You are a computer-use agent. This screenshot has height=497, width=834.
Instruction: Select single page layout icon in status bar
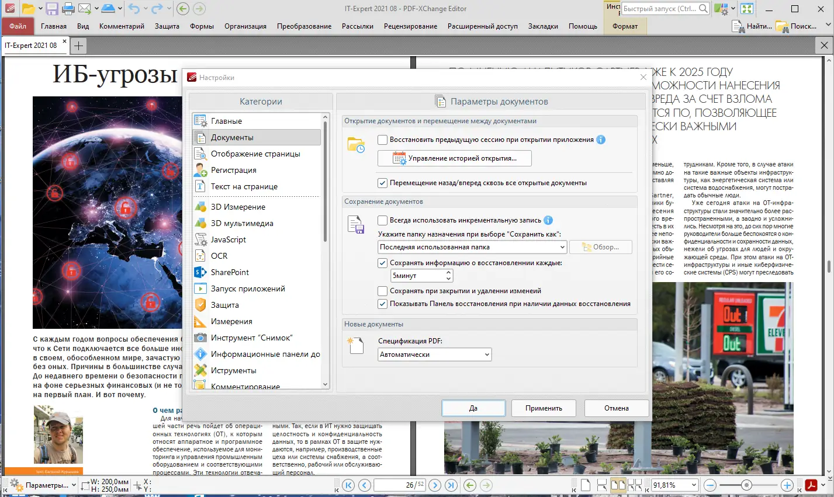585,485
